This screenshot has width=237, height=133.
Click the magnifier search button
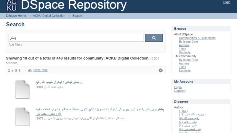pyautogui.click(x=154, y=38)
